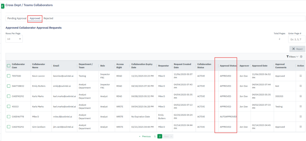Open action menu for Gim Cardison row

pos(300,127)
